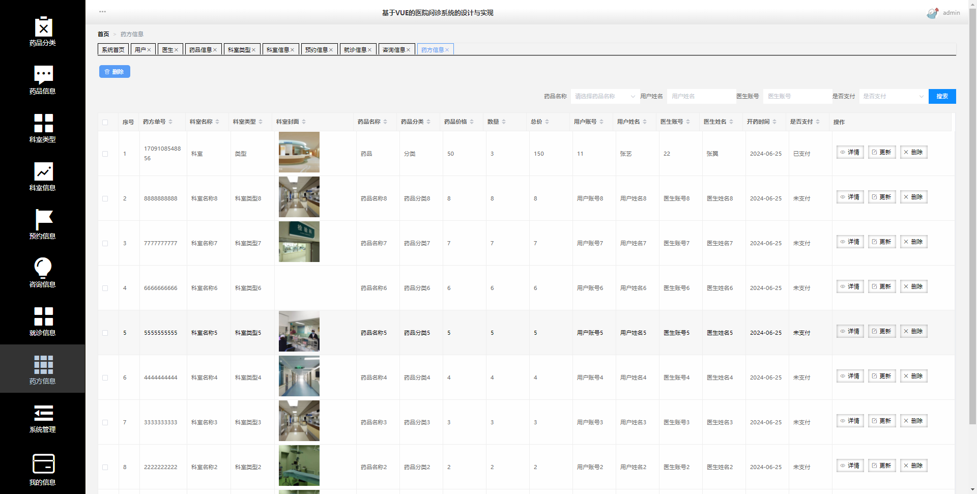Switch to the 系统首页 tab
Viewport: 977px width, 494px height.
click(113, 50)
